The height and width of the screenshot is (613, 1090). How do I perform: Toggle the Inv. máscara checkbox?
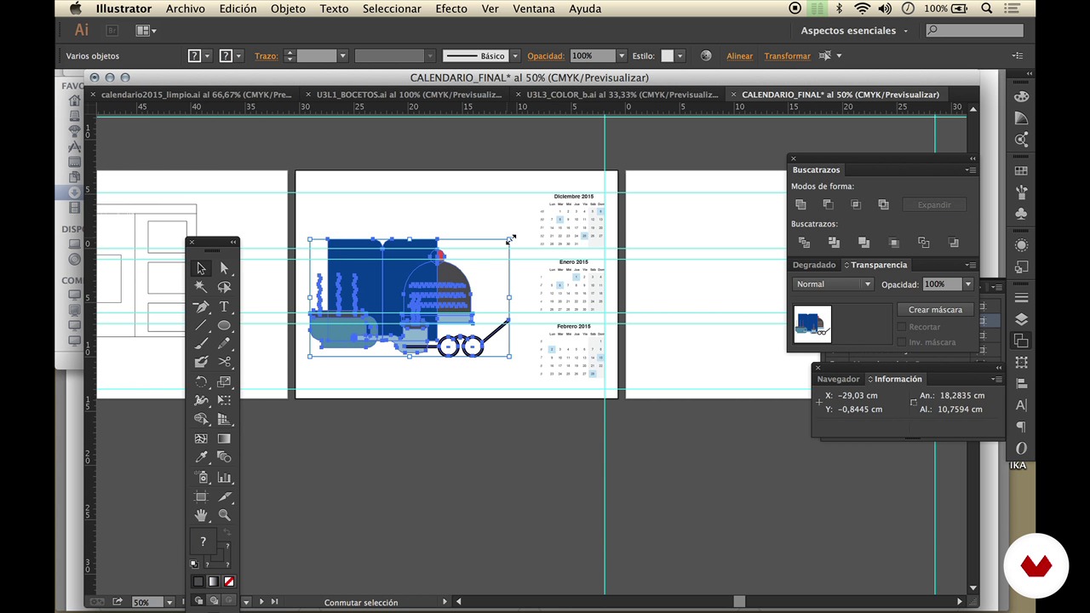902,342
